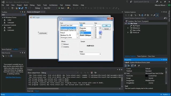
Task: Click the Open File folder toolbar icon
Action: [x=17, y=8]
